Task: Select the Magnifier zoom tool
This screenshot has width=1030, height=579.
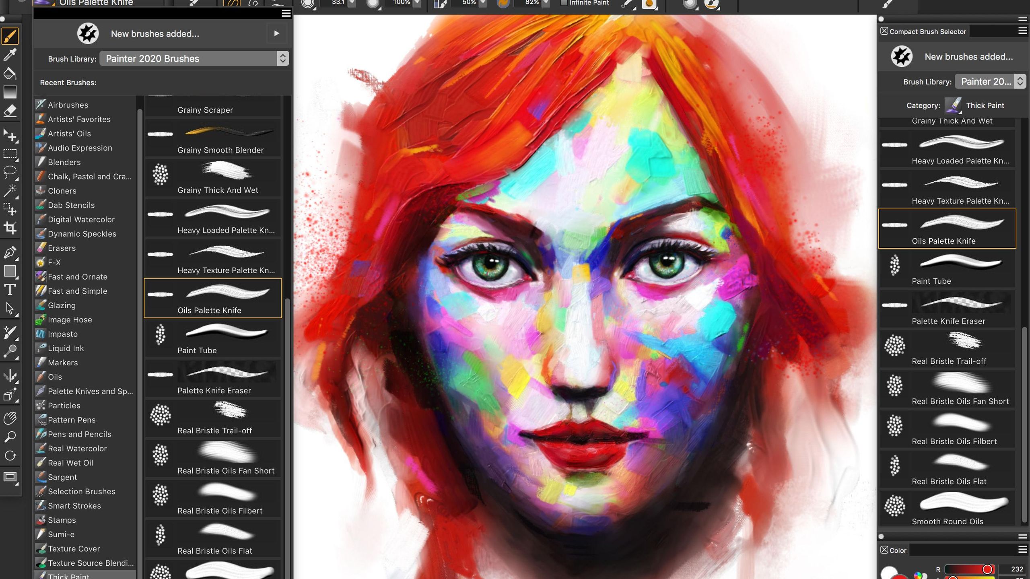Action: [x=10, y=437]
